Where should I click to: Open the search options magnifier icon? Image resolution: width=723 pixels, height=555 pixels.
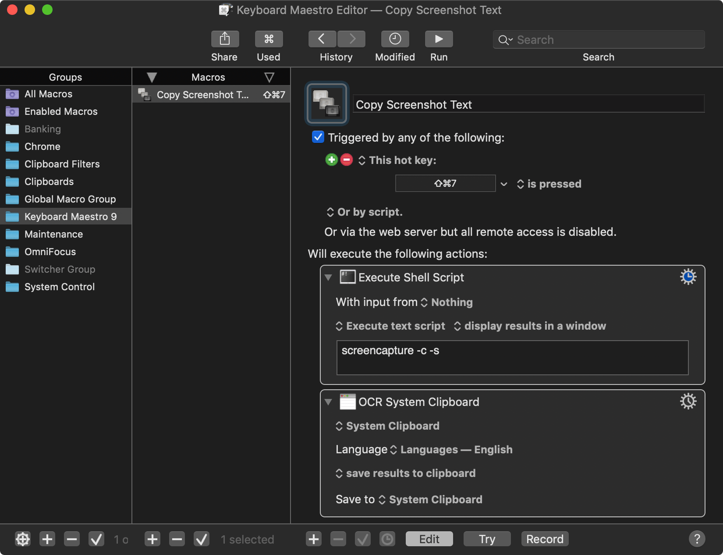click(x=505, y=40)
